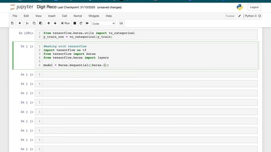Click the Last Checkpoint 31/10/2020 text
This screenshot has height=152, width=271.
coord(76,8)
